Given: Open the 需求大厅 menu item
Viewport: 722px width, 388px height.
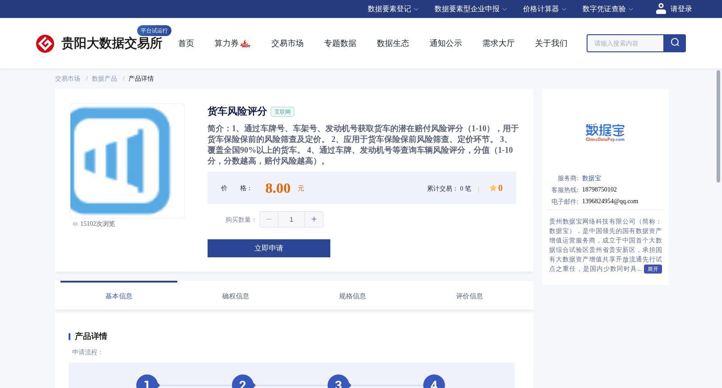Looking at the screenshot, I should [x=499, y=43].
